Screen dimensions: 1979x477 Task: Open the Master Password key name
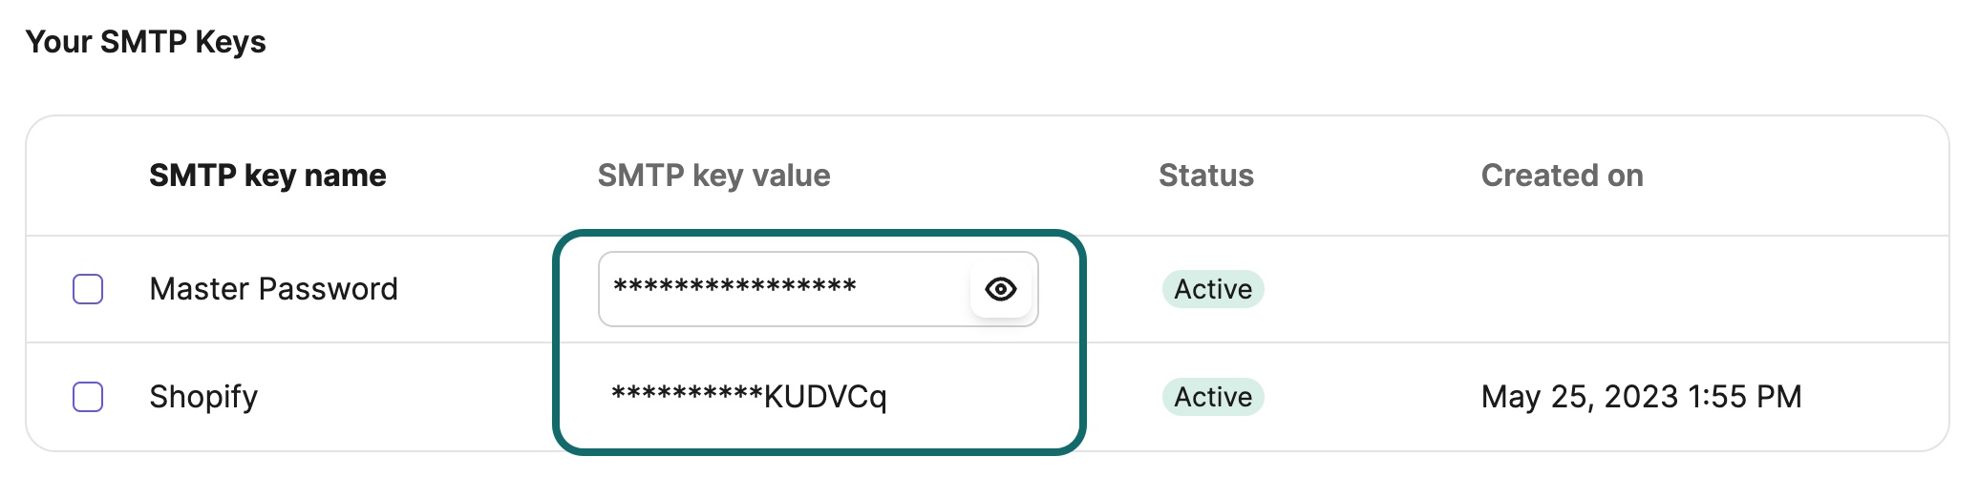273,289
